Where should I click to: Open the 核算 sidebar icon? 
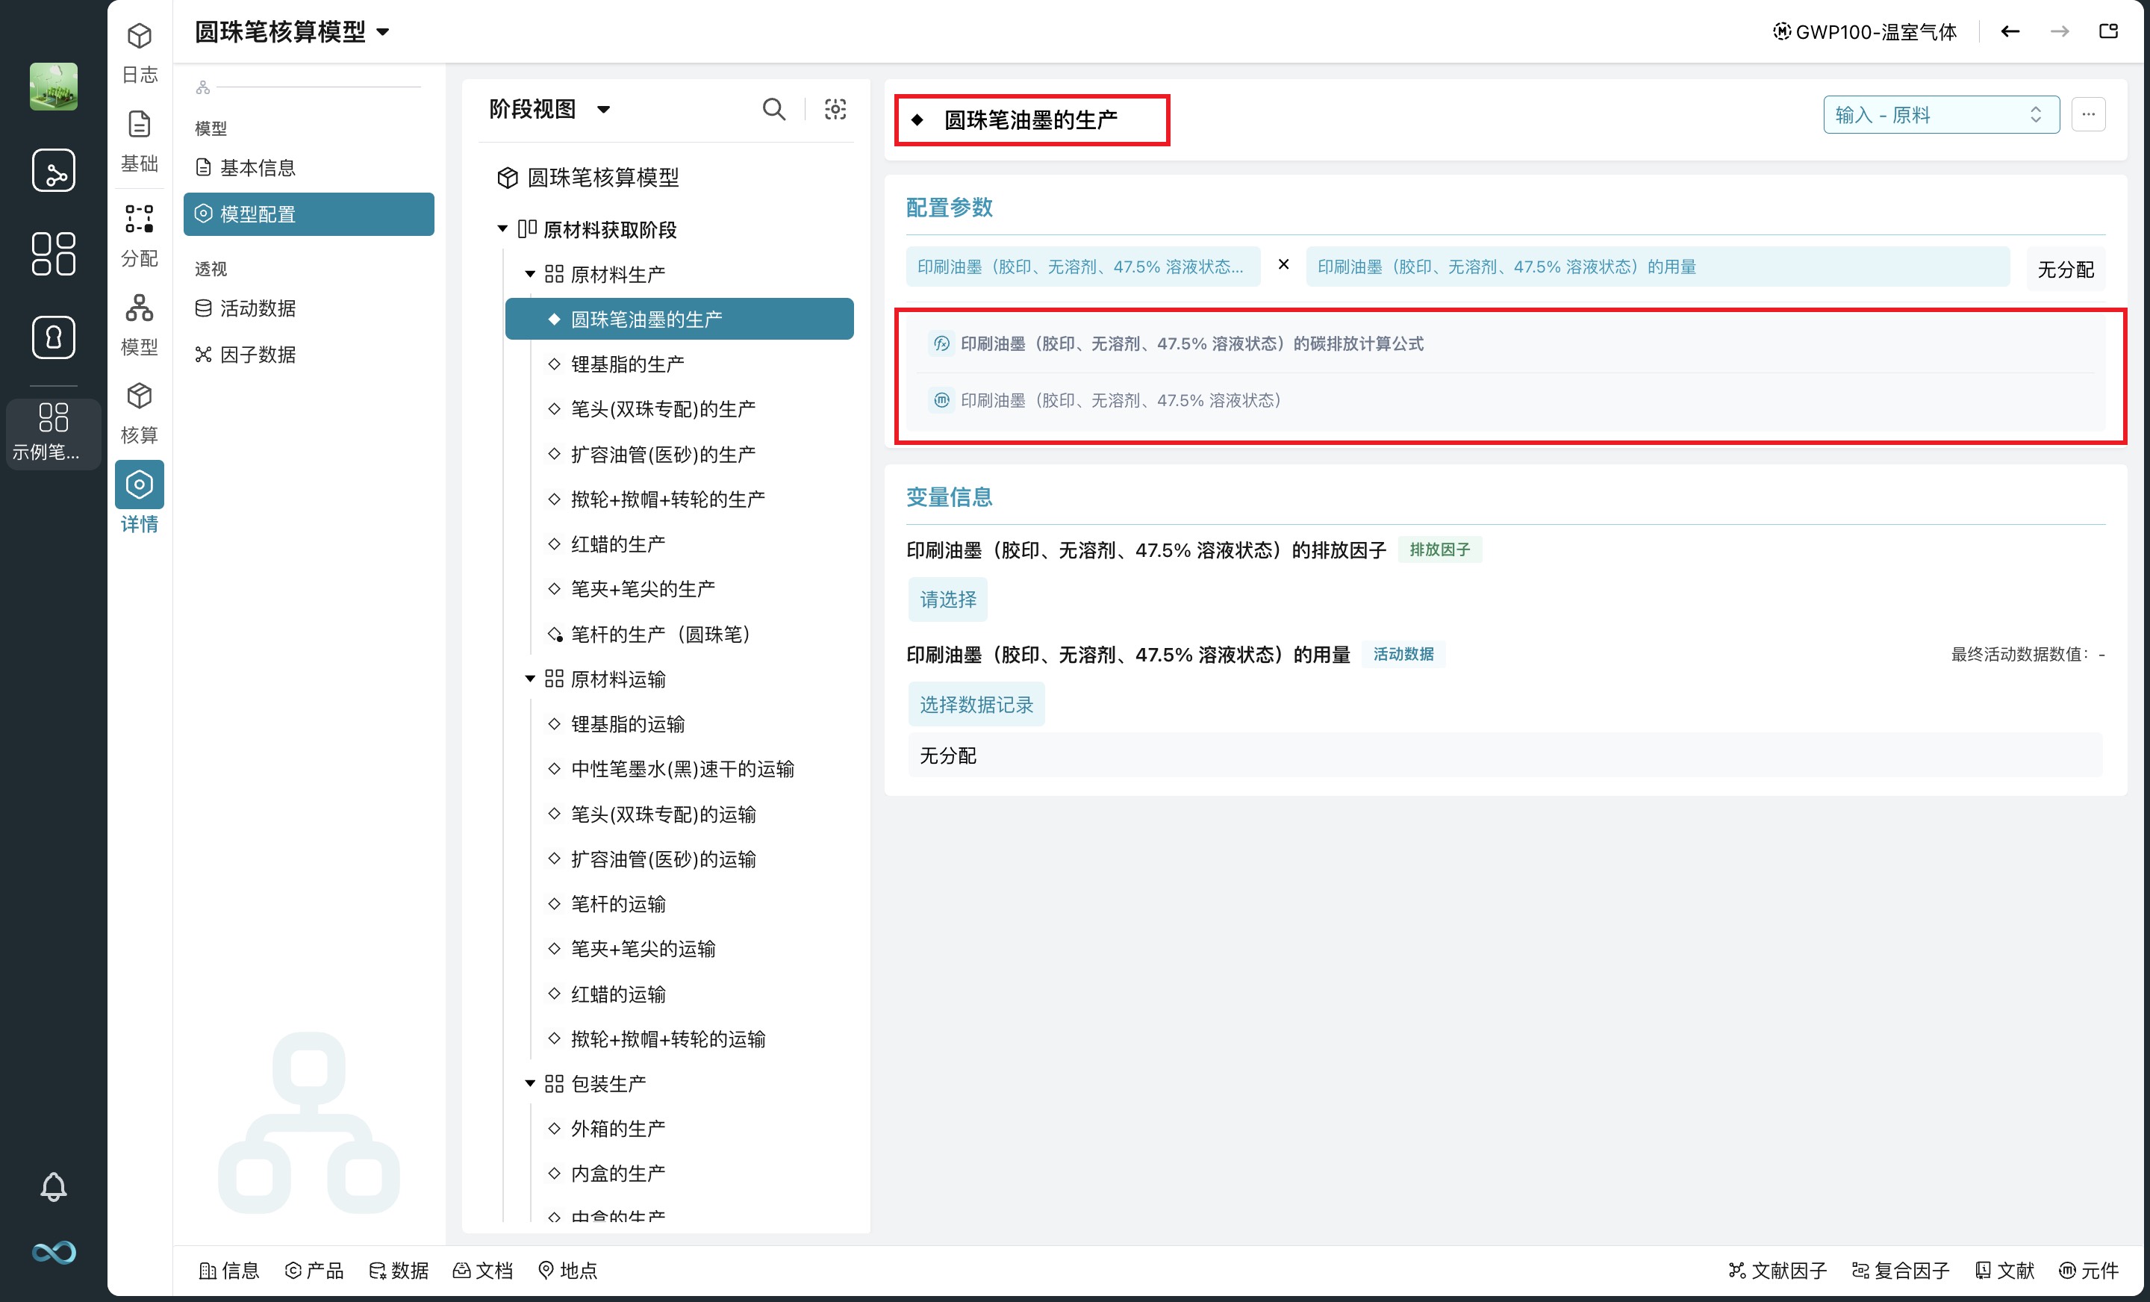point(140,412)
